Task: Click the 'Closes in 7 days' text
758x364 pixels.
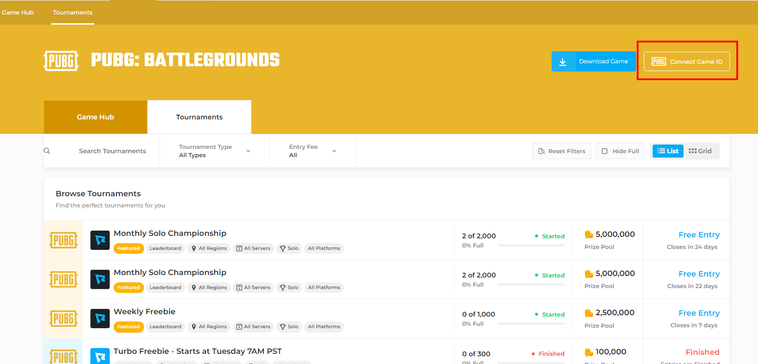Action: (694, 325)
